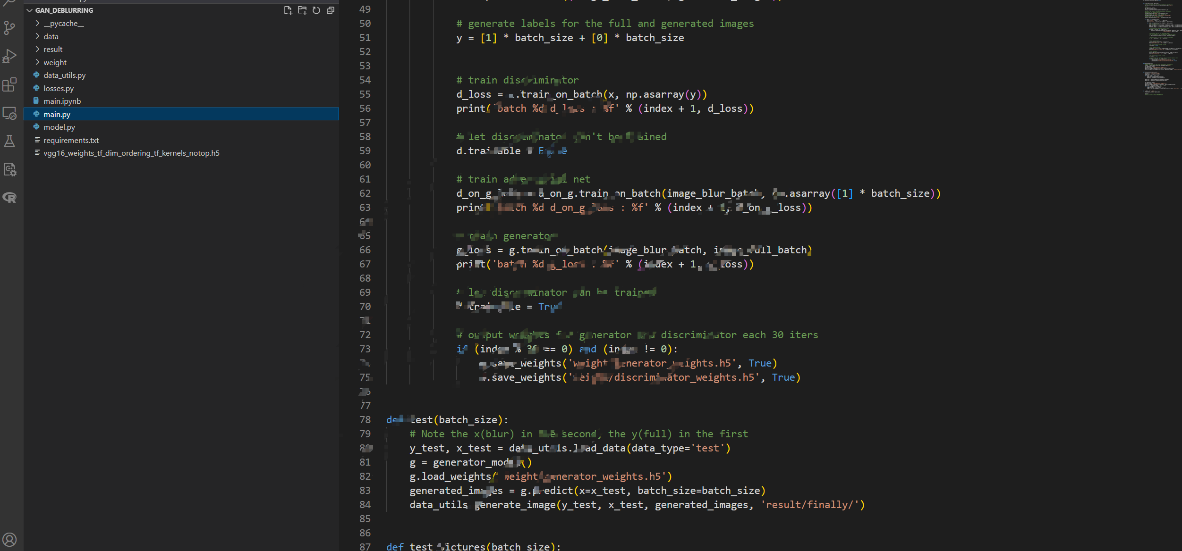Screen dimensions: 1182x551
Task: Open Source Control view in activity bar
Action: pos(9,28)
